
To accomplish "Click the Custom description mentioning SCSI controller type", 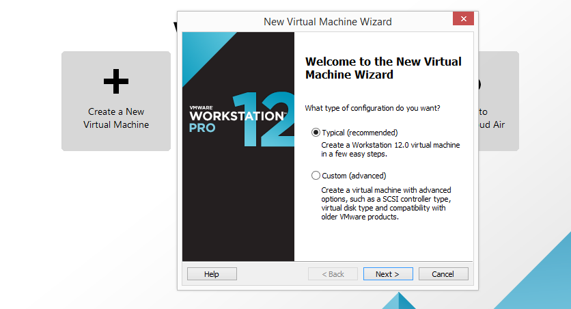I will pos(386,203).
